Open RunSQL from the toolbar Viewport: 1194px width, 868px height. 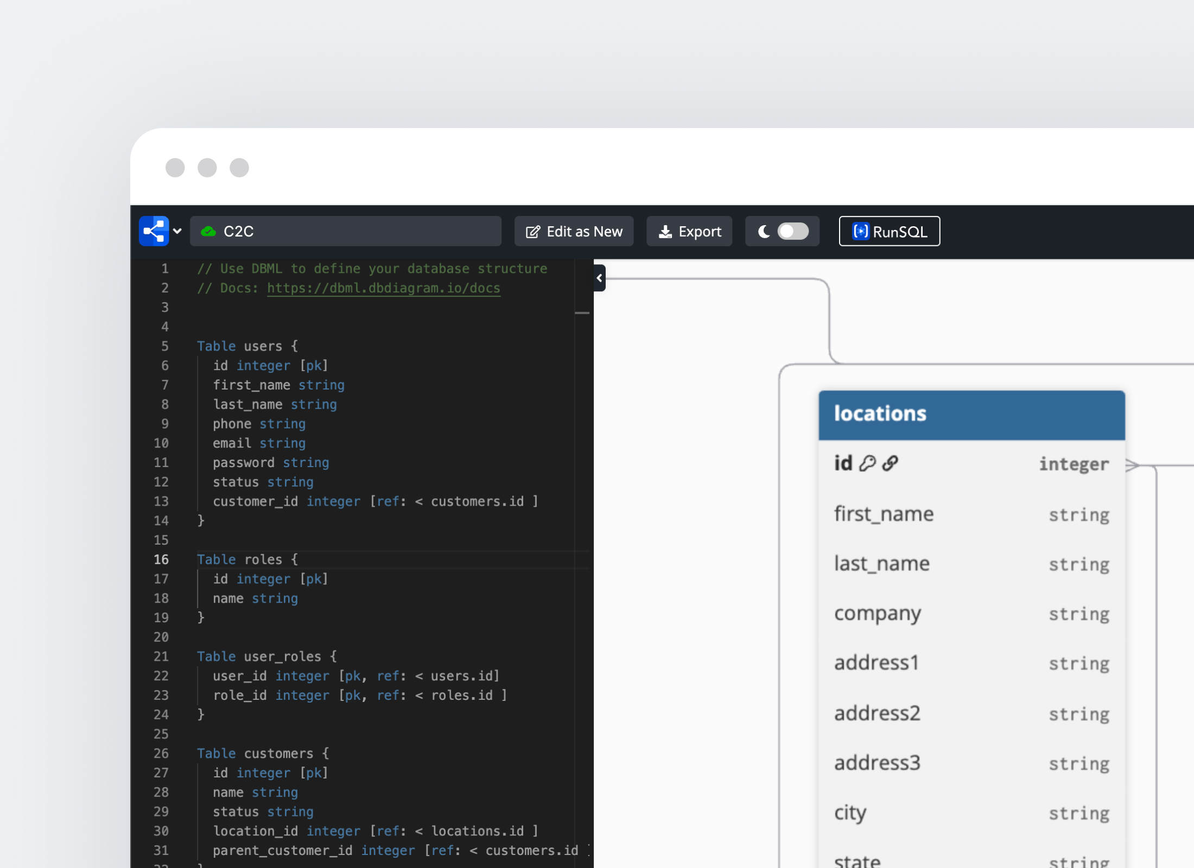tap(889, 232)
